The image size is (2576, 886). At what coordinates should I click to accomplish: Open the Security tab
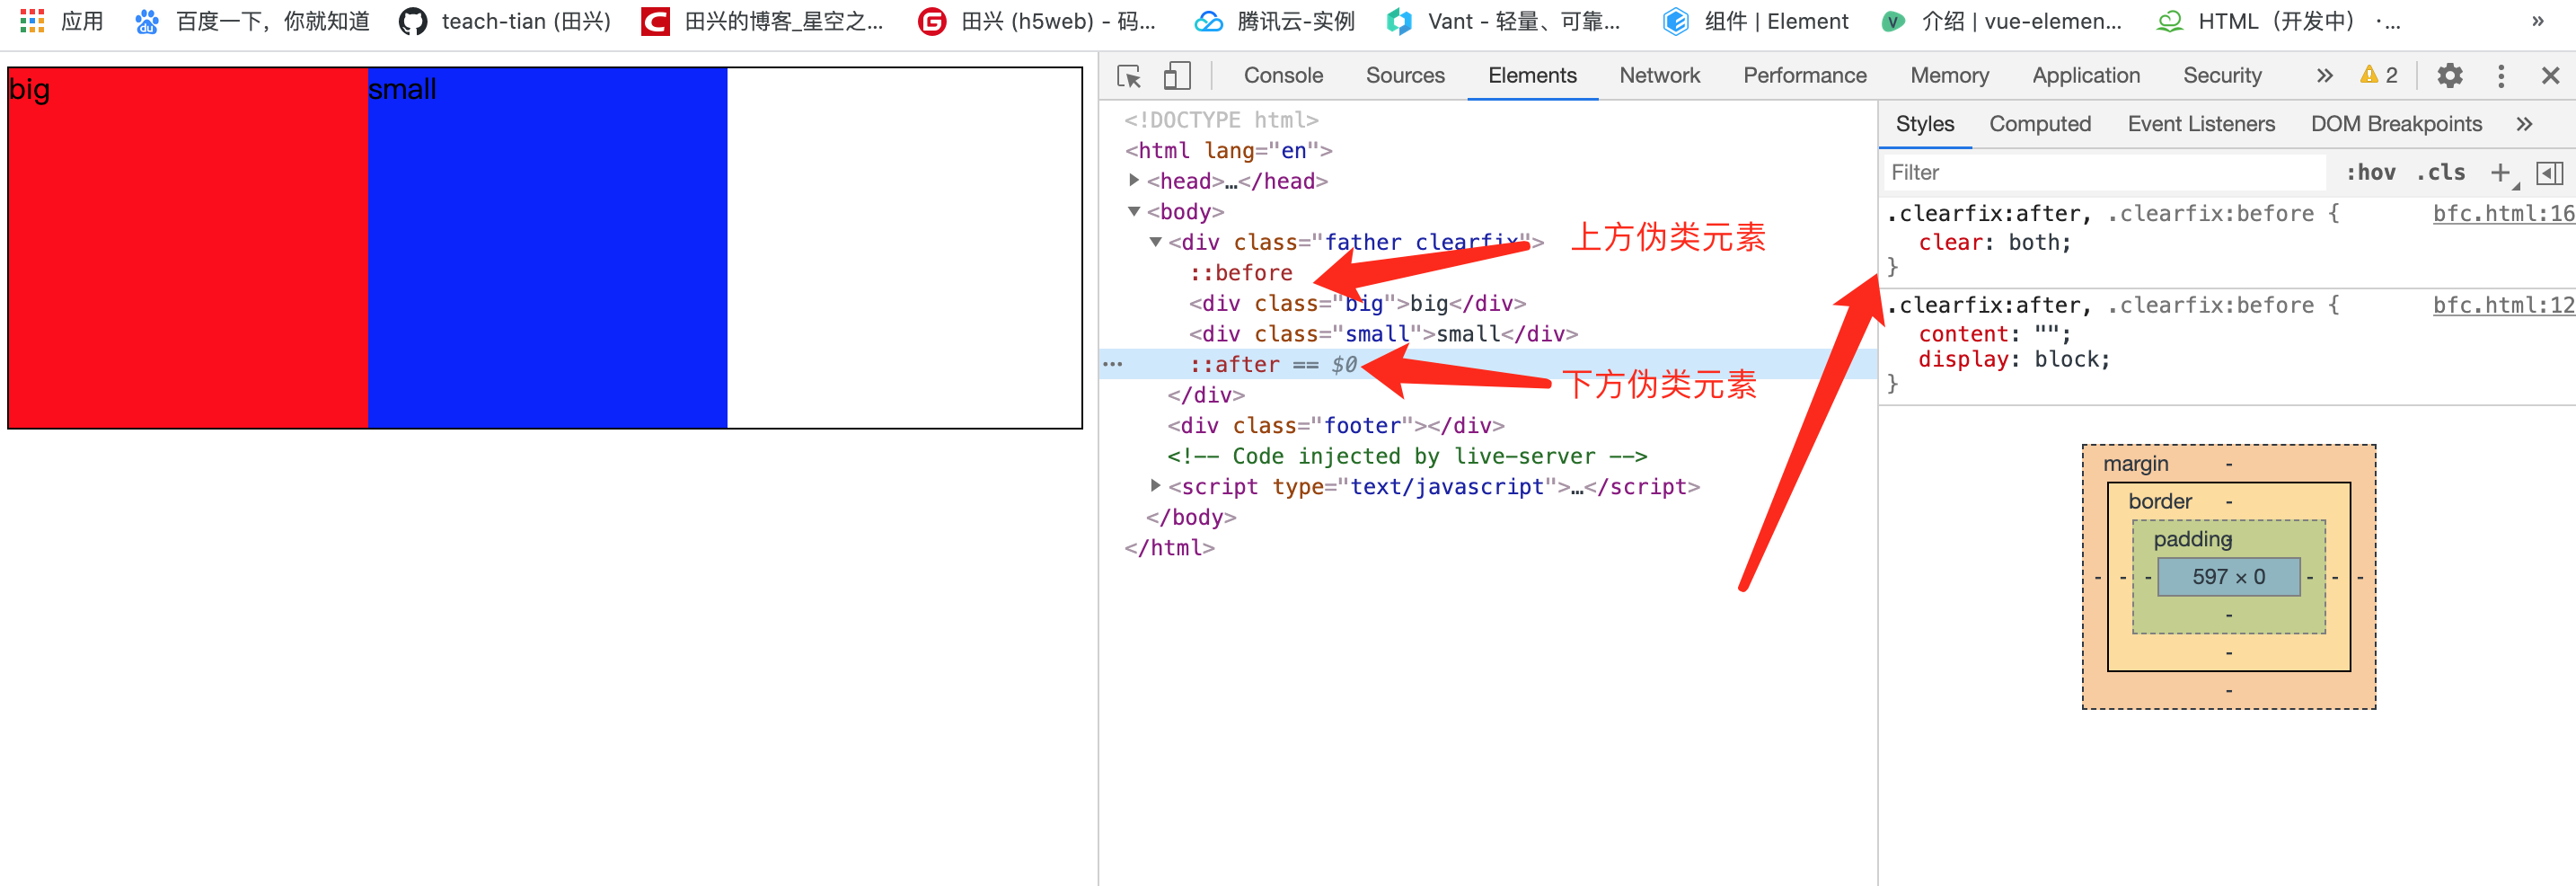(2222, 76)
